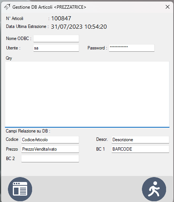Viewport: 174px width, 202px height.
Task: Click the Descr. label
Action: pyautogui.click(x=102, y=139)
